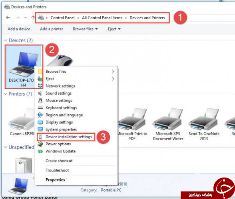
Task: Open the Browse files toolbar dropdown
Action: (x=85, y=29)
